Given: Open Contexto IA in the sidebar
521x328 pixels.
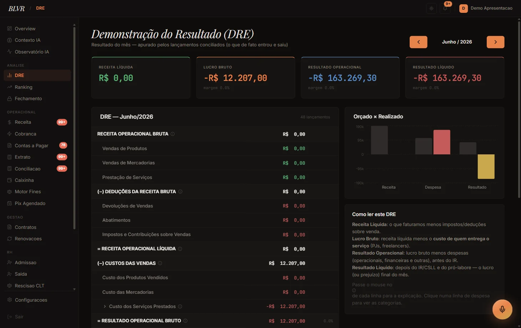Looking at the screenshot, I should point(37,40).
